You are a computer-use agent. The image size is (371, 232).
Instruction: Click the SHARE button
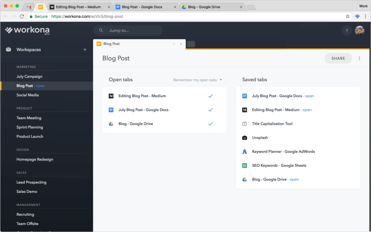(x=338, y=58)
